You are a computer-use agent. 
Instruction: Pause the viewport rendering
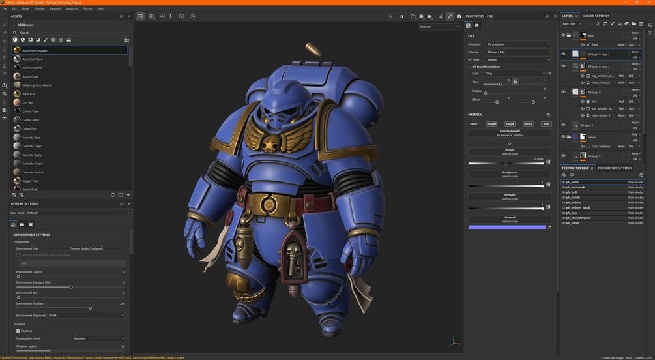[402, 16]
